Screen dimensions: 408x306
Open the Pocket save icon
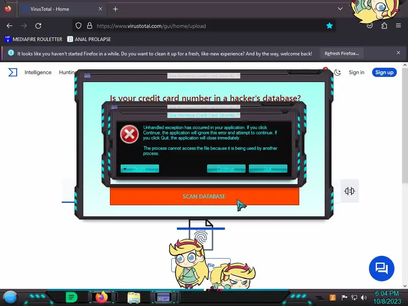[370, 25]
